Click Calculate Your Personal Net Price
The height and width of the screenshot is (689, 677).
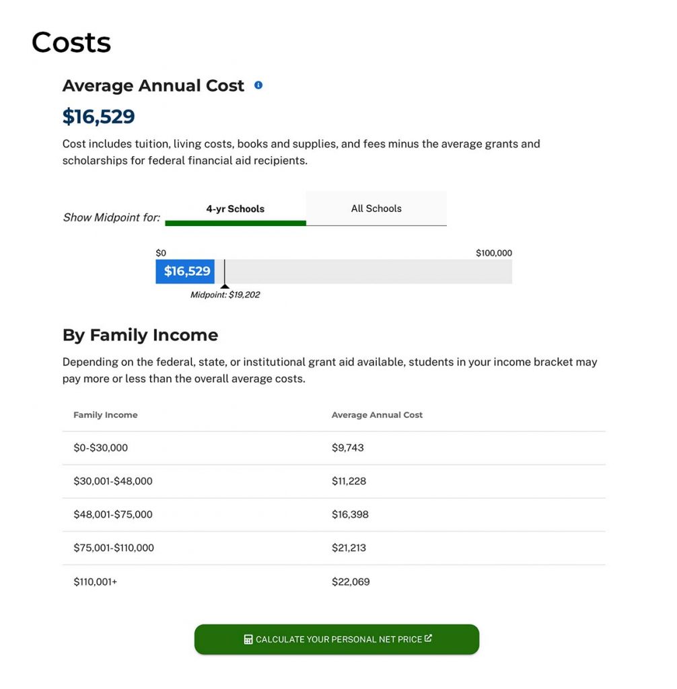336,639
